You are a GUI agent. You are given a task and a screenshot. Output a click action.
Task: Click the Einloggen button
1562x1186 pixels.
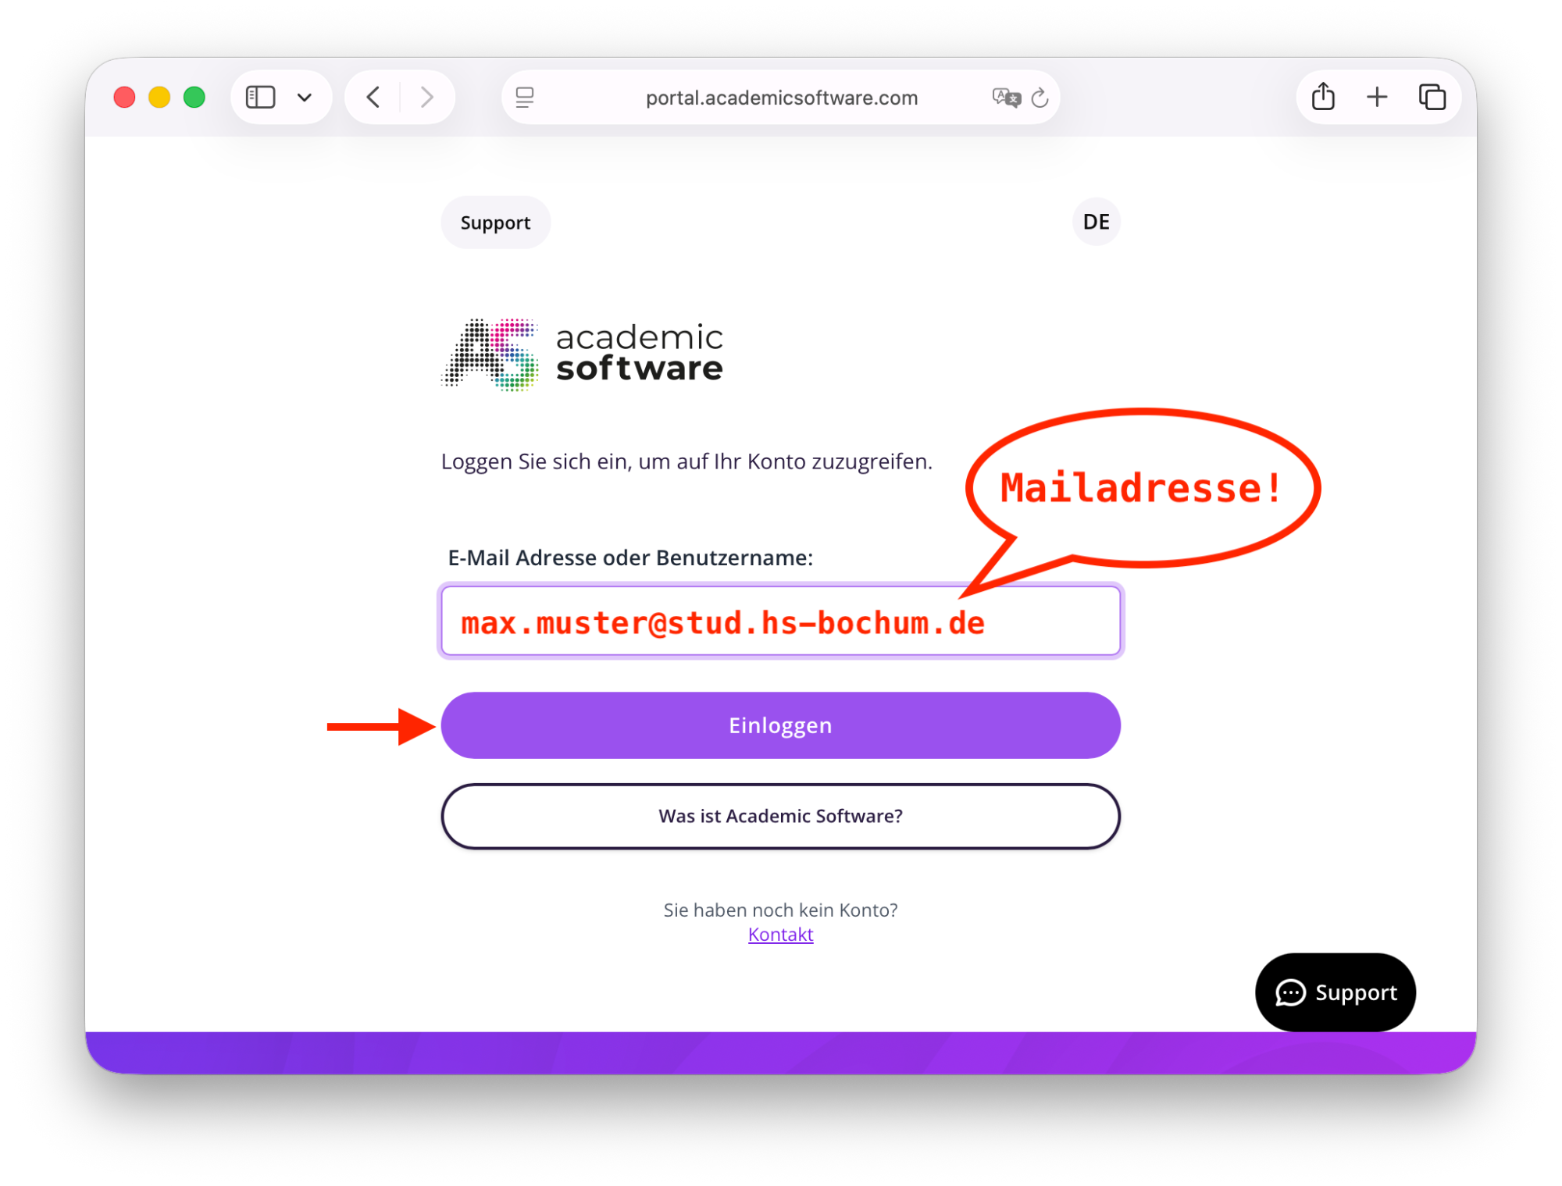click(780, 725)
